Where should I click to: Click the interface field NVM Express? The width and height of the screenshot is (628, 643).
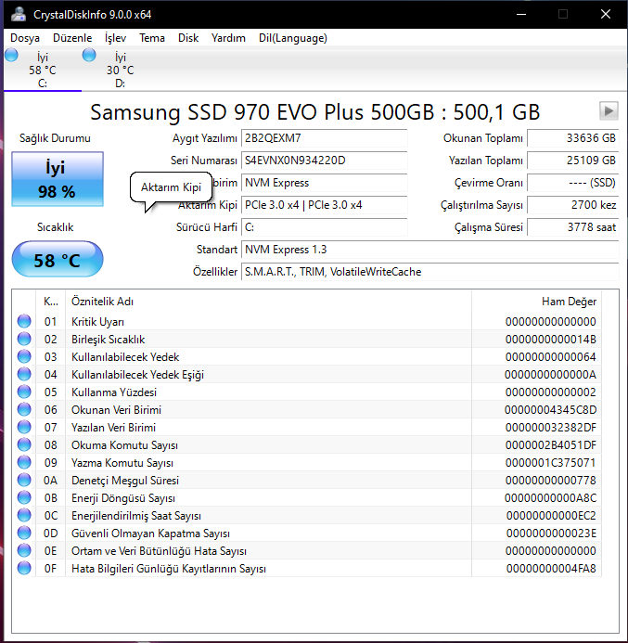(325, 183)
